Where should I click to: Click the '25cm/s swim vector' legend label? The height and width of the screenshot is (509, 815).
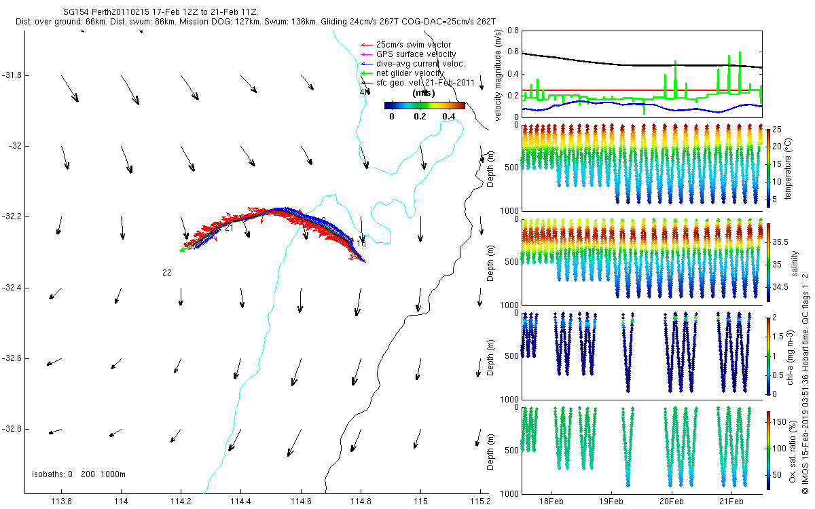click(x=413, y=45)
